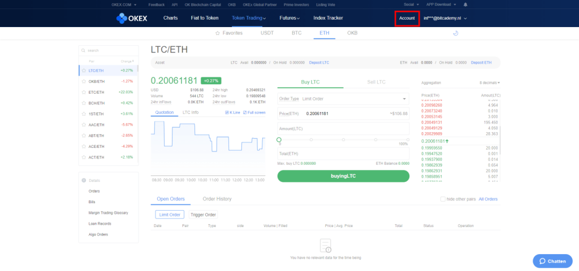Open the All Orders link
This screenshot has width=579, height=271.
point(488,199)
